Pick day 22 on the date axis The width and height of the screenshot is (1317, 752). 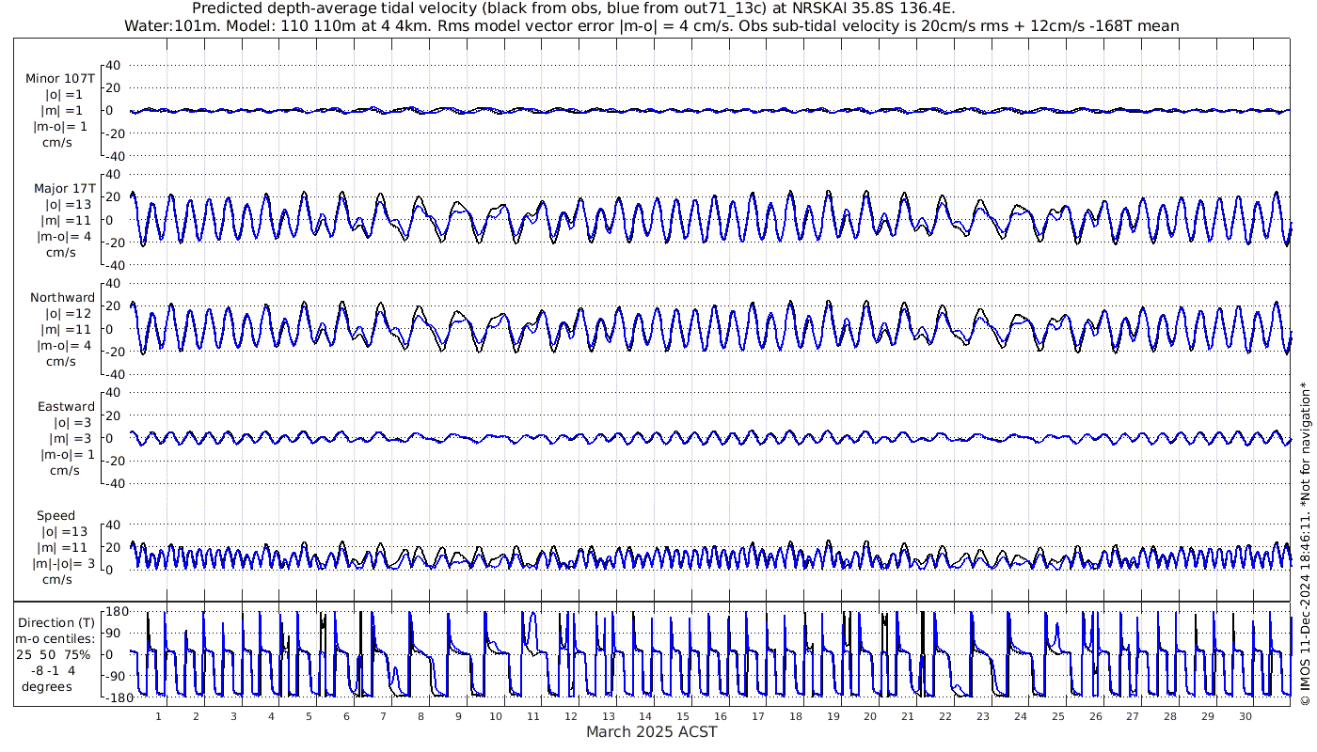(945, 716)
